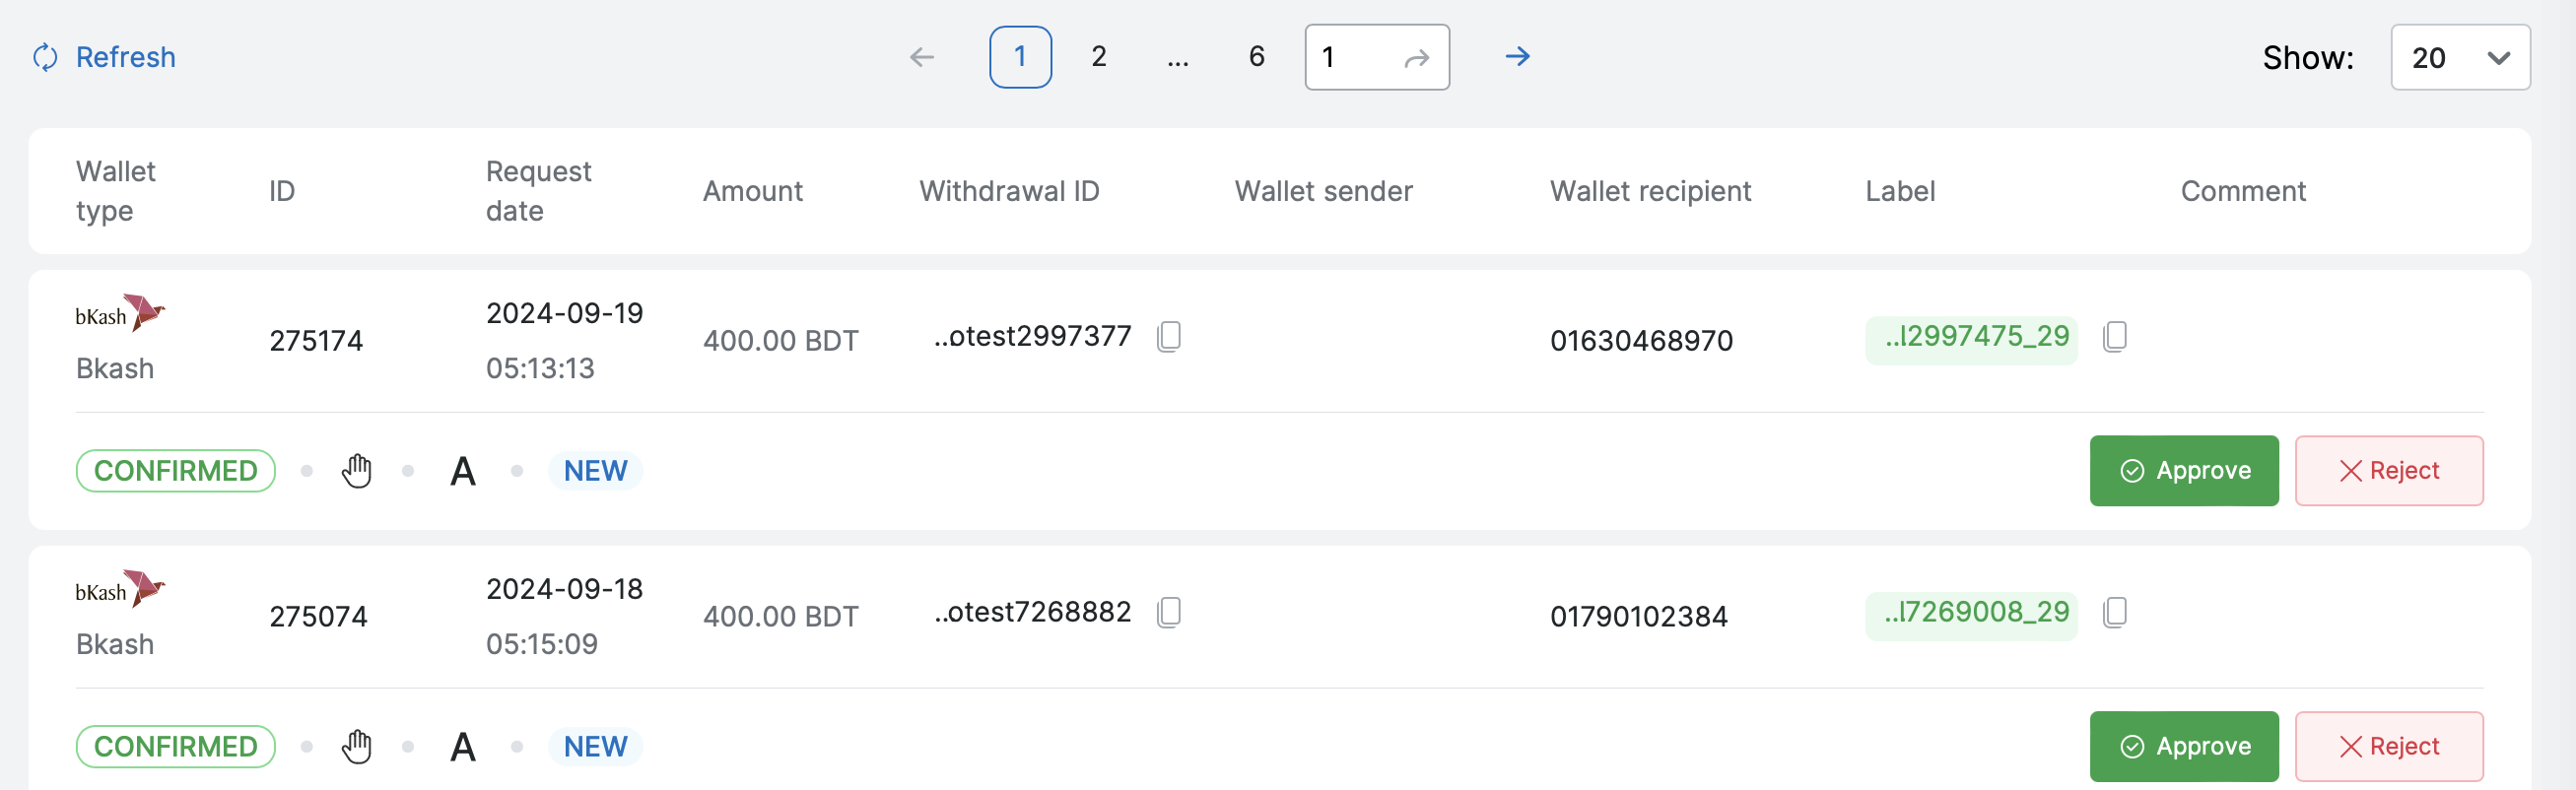Approve the 275174 Bkash withdrawal
The width and height of the screenshot is (2576, 790).
(x=2183, y=471)
